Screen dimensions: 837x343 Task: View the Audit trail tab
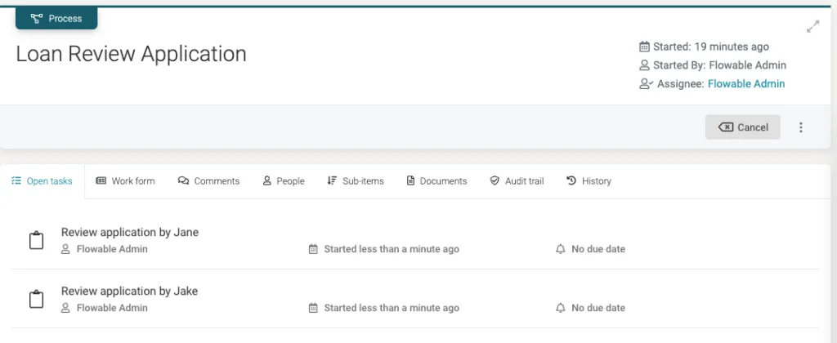517,180
